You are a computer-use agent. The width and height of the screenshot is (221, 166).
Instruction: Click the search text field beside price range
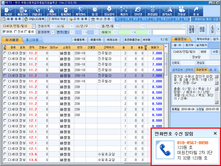(x=169, y=32)
